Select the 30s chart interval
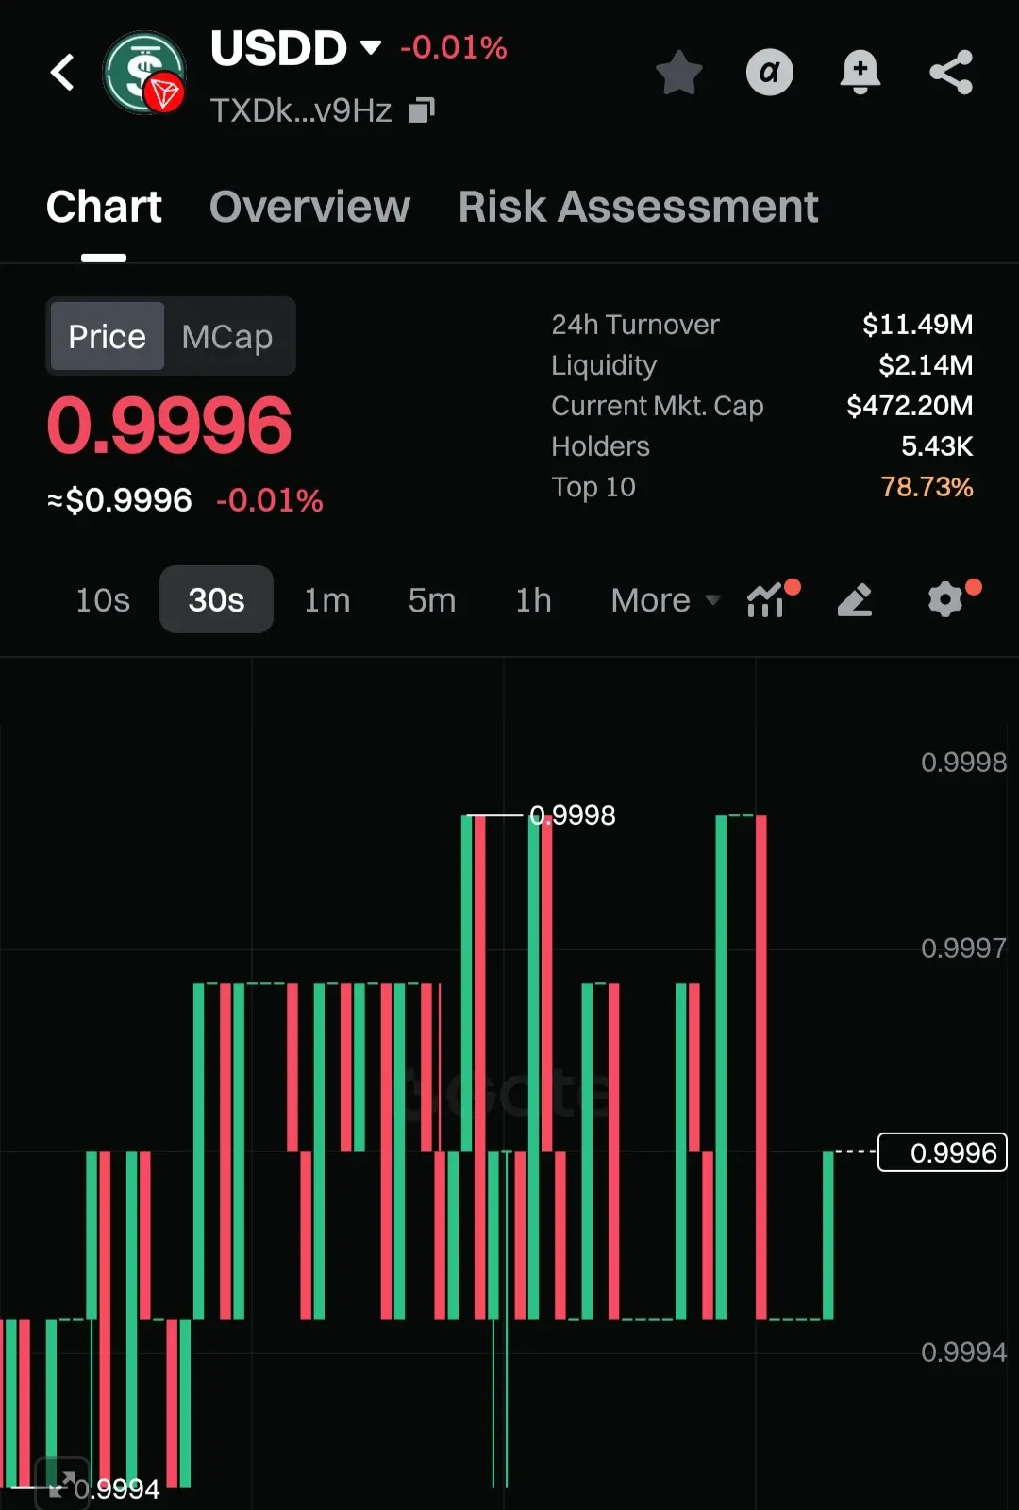This screenshot has height=1510, width=1019. coord(216,599)
